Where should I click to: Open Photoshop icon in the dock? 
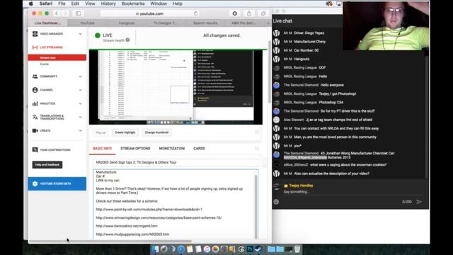[250, 249]
